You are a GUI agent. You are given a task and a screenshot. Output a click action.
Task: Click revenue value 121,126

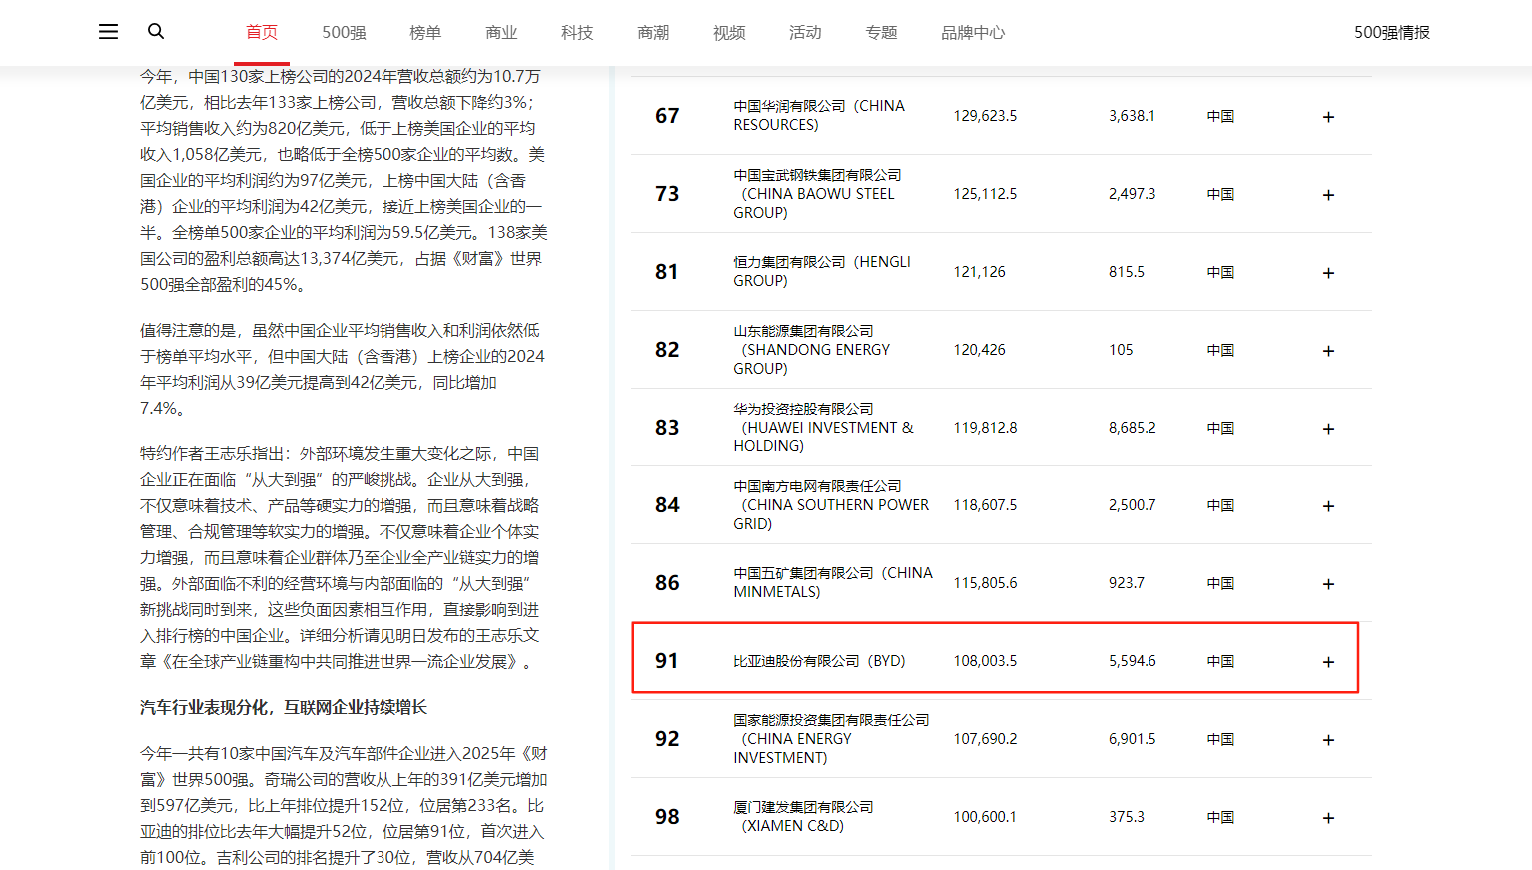tap(979, 272)
